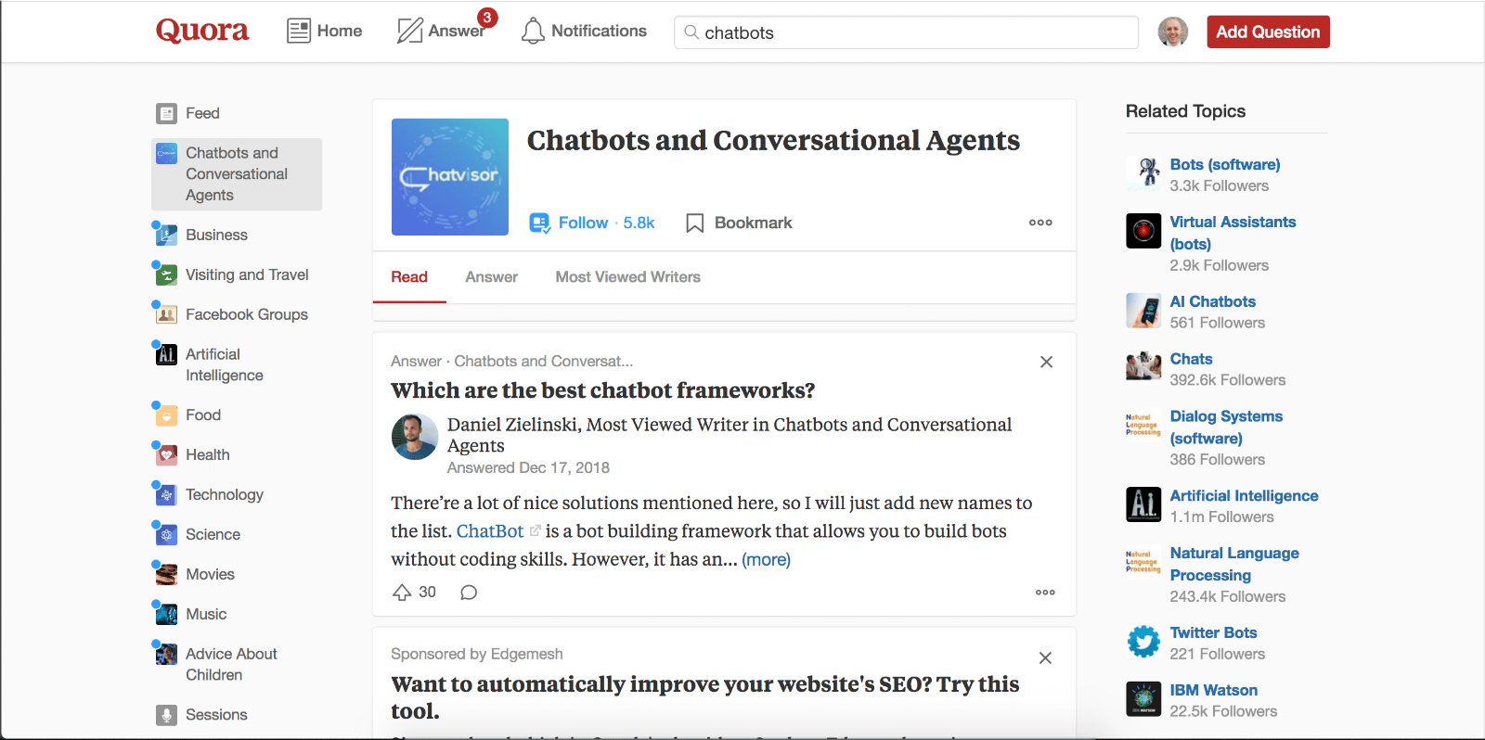Open Sessions text in the sidebar

[x=216, y=714]
